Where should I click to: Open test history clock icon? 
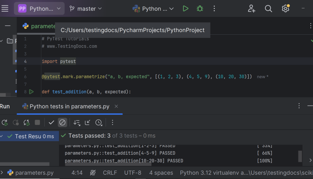[x=99, y=123]
